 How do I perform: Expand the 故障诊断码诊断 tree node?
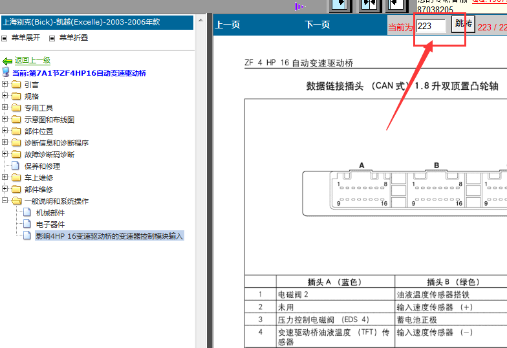5,154
